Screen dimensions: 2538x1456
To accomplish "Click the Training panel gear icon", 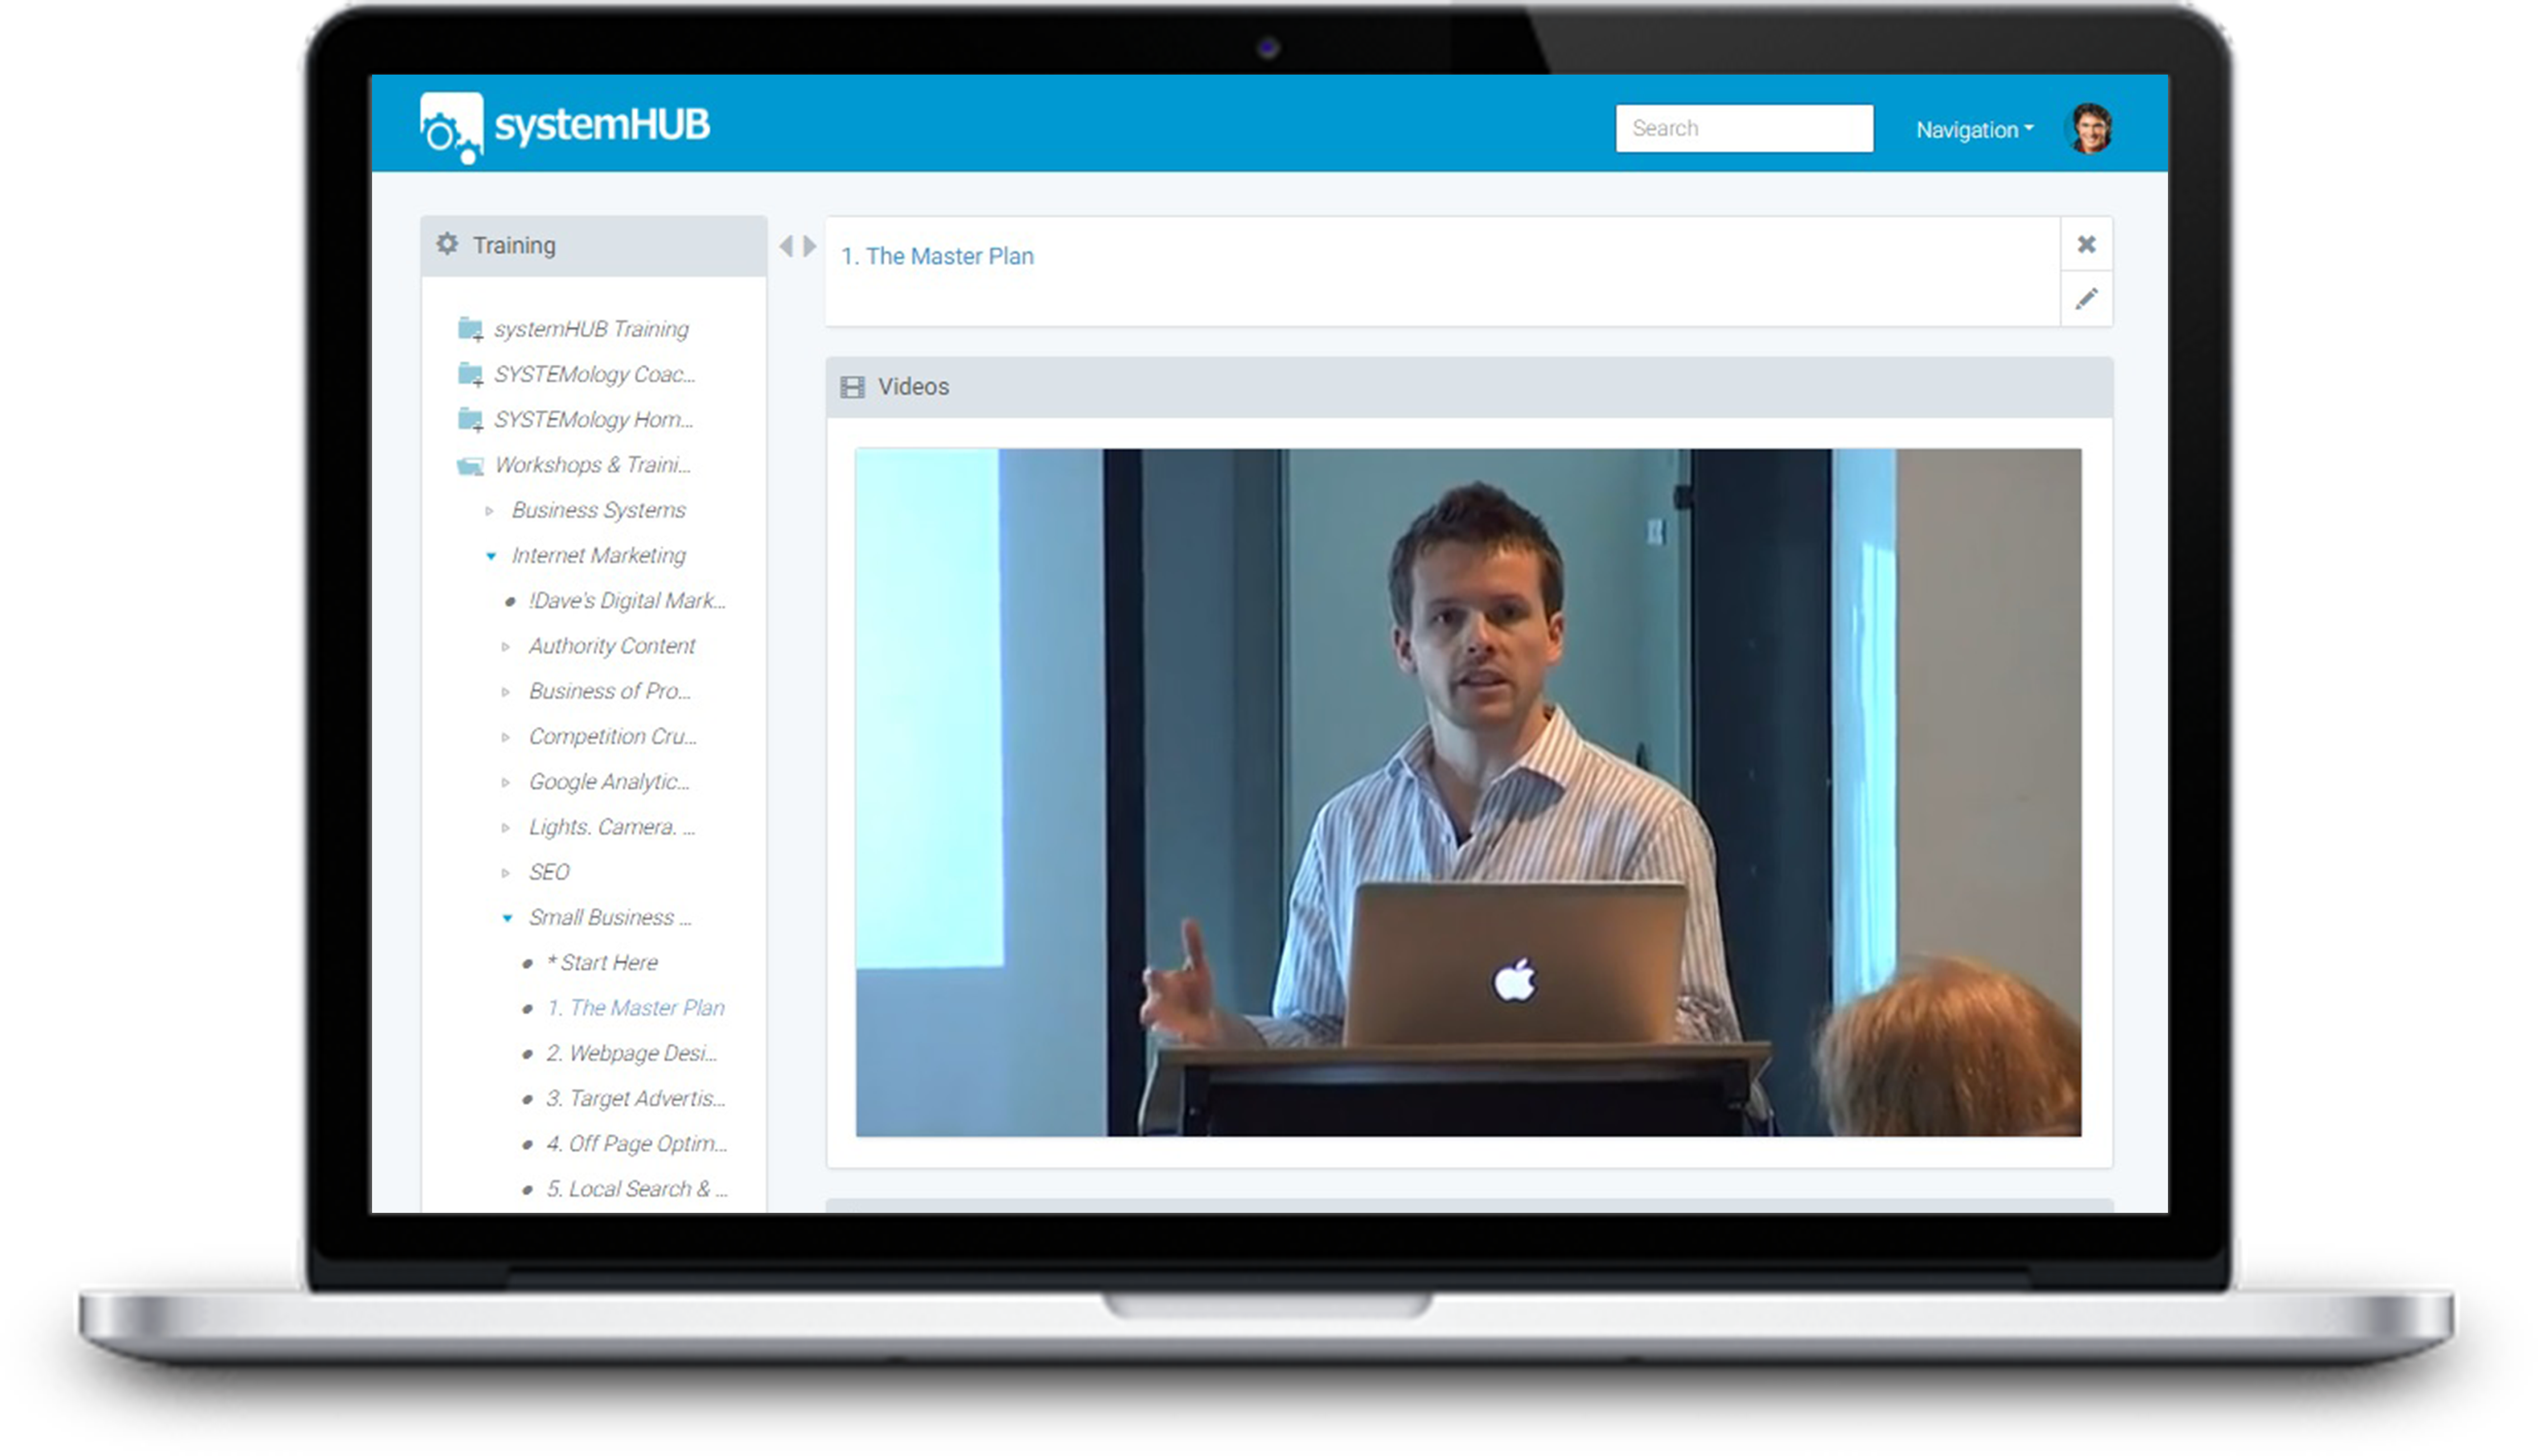I will [447, 244].
